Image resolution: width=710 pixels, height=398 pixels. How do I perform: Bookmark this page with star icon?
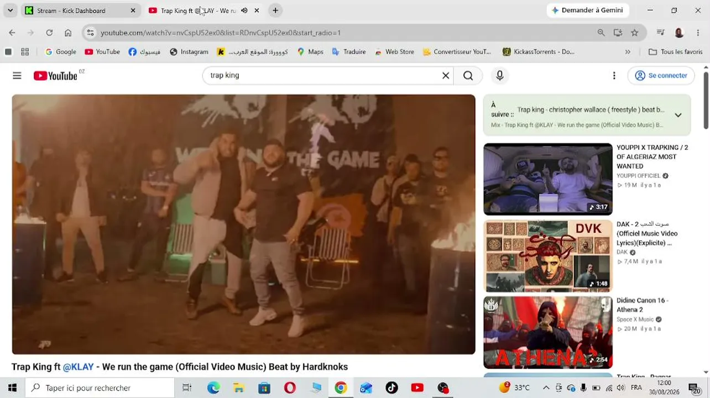(635, 33)
